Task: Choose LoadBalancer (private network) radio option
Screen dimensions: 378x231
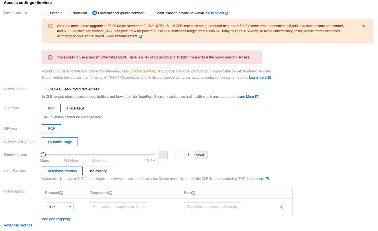Action: click(152, 13)
